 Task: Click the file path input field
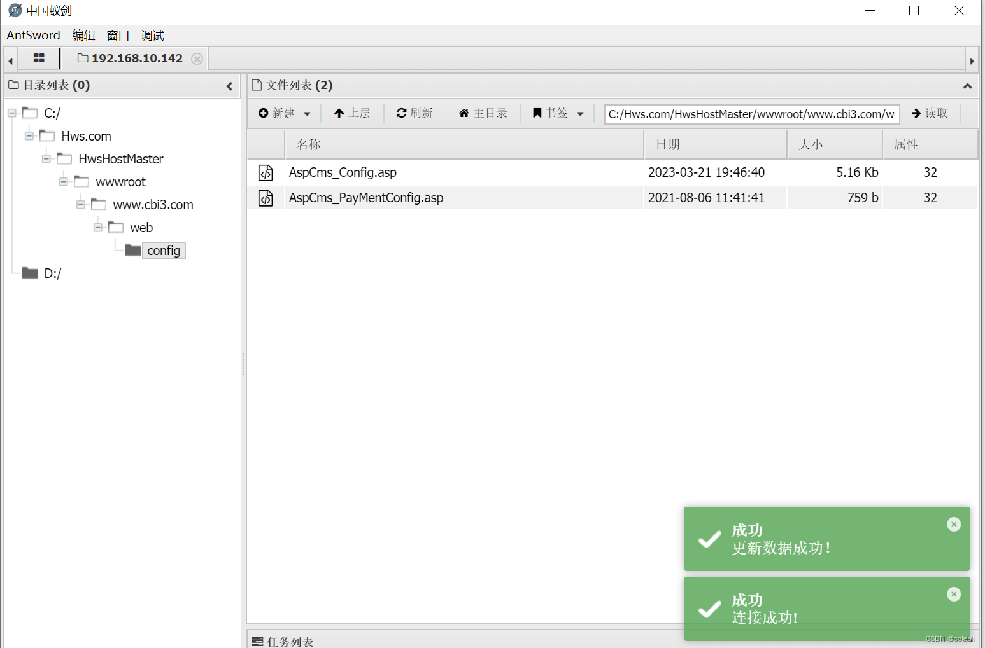(751, 114)
